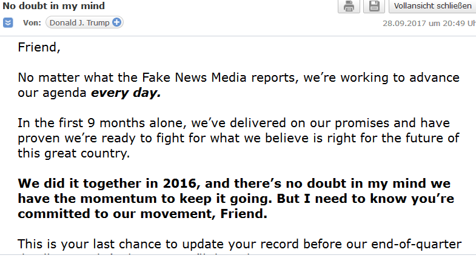Click the floppy disk save icon
Screen dimensions: 476x258
pos(374,6)
